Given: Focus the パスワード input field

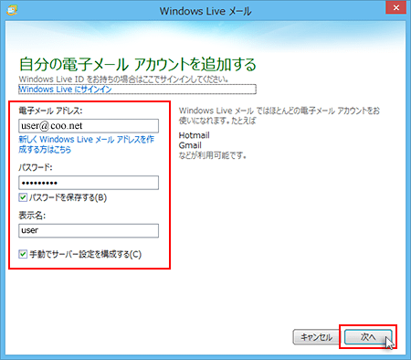Looking at the screenshot, I should [x=89, y=183].
